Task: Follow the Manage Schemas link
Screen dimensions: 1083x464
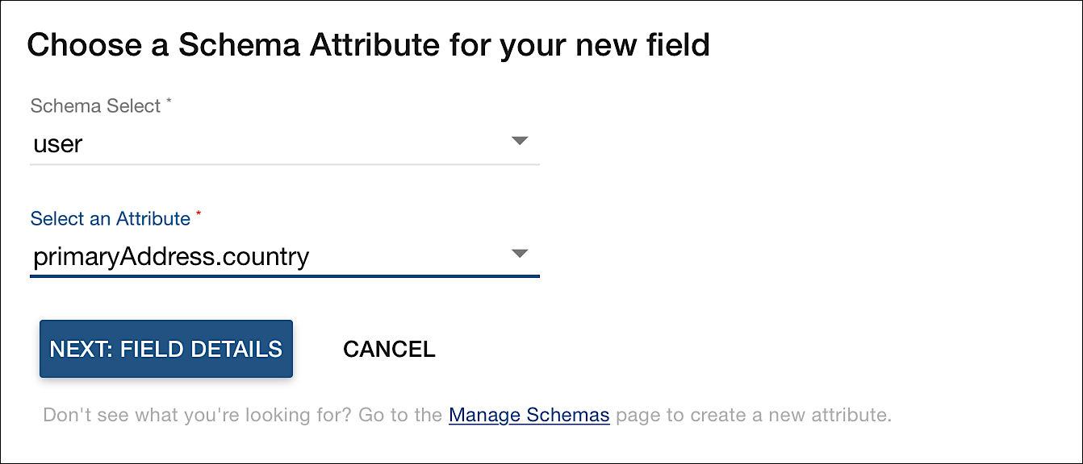Action: point(529,416)
